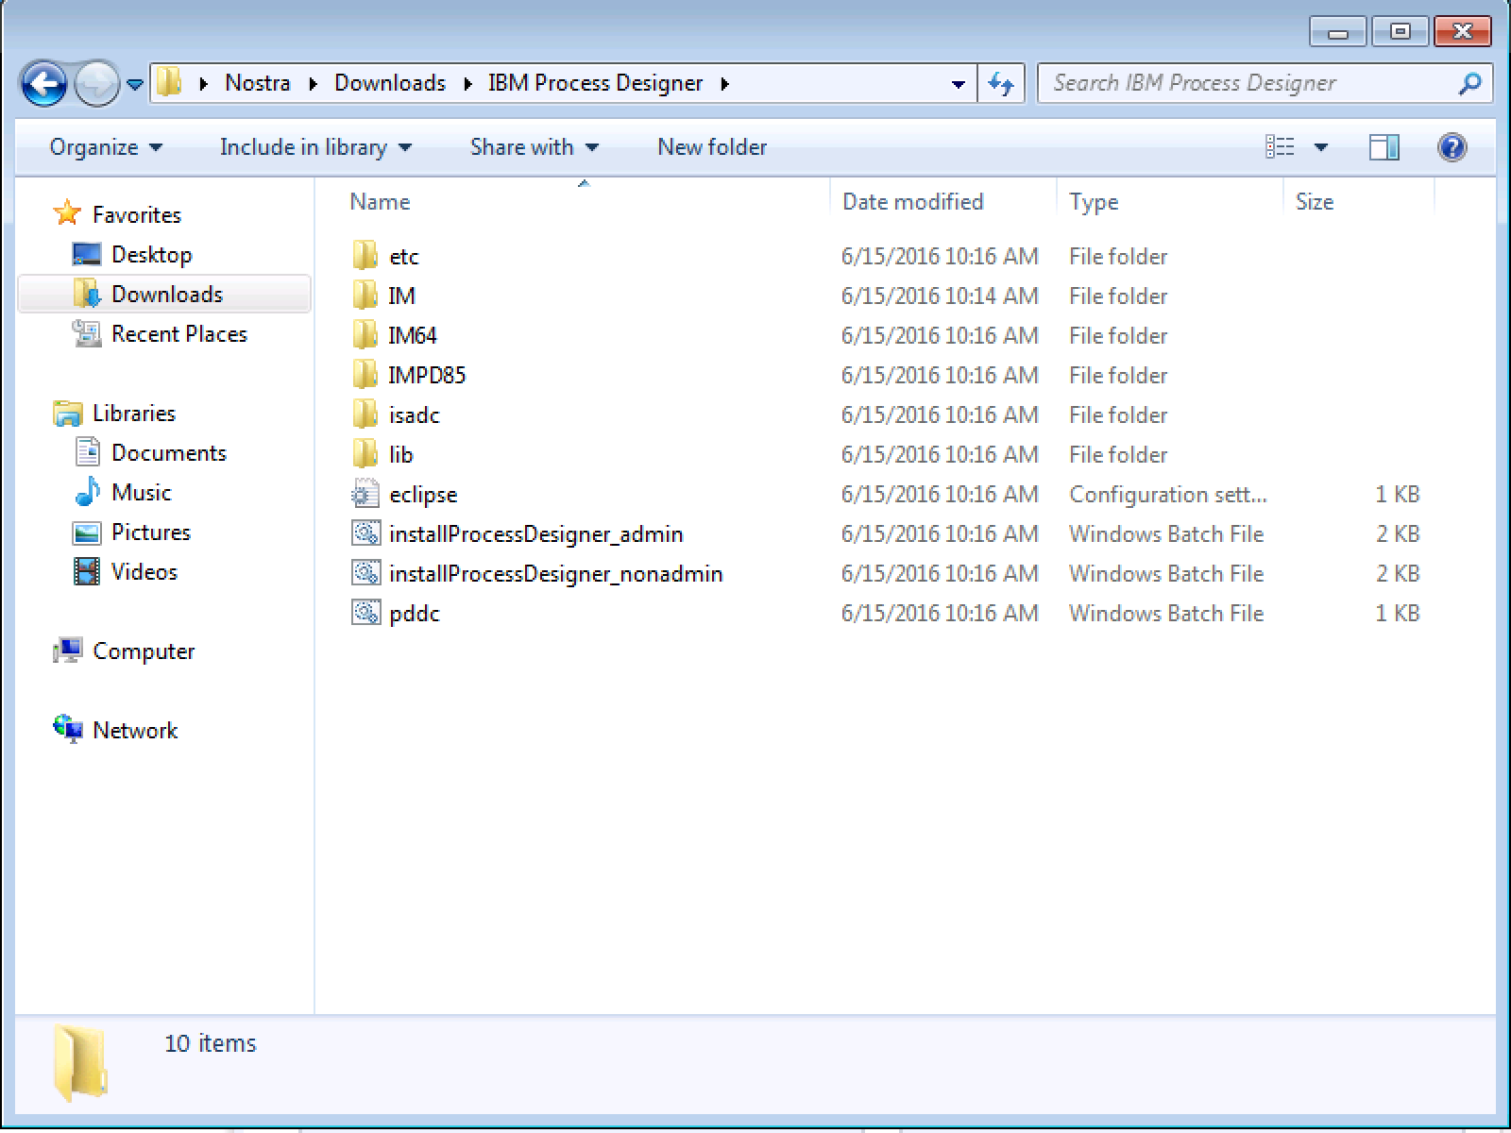
Task: Select the pddc batch file icon
Action: (365, 613)
